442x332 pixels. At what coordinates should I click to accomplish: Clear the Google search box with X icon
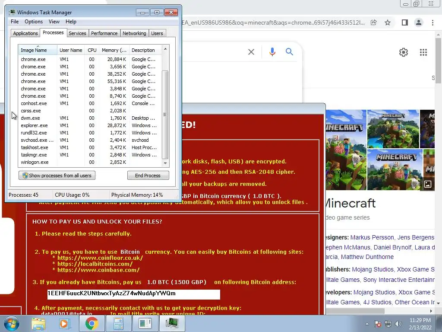(251, 52)
